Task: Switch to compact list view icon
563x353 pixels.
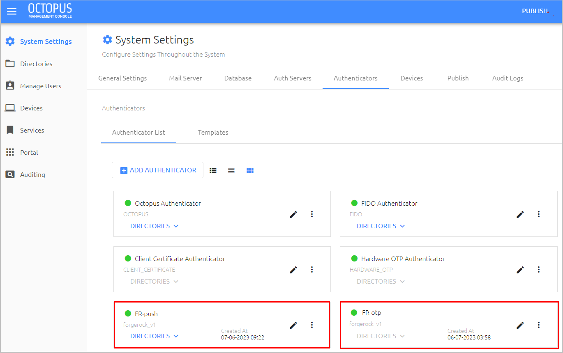Action: pos(231,170)
